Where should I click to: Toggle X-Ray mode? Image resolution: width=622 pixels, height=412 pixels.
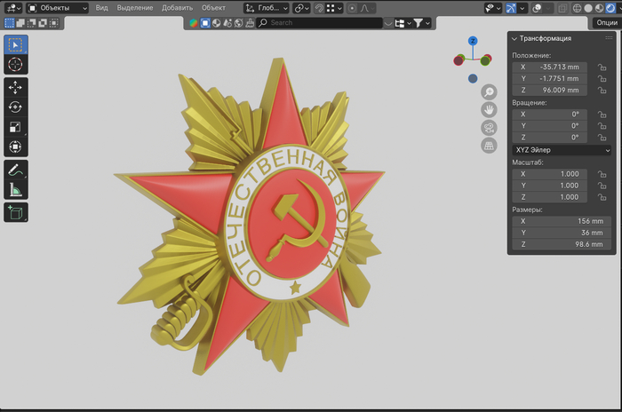click(x=562, y=8)
